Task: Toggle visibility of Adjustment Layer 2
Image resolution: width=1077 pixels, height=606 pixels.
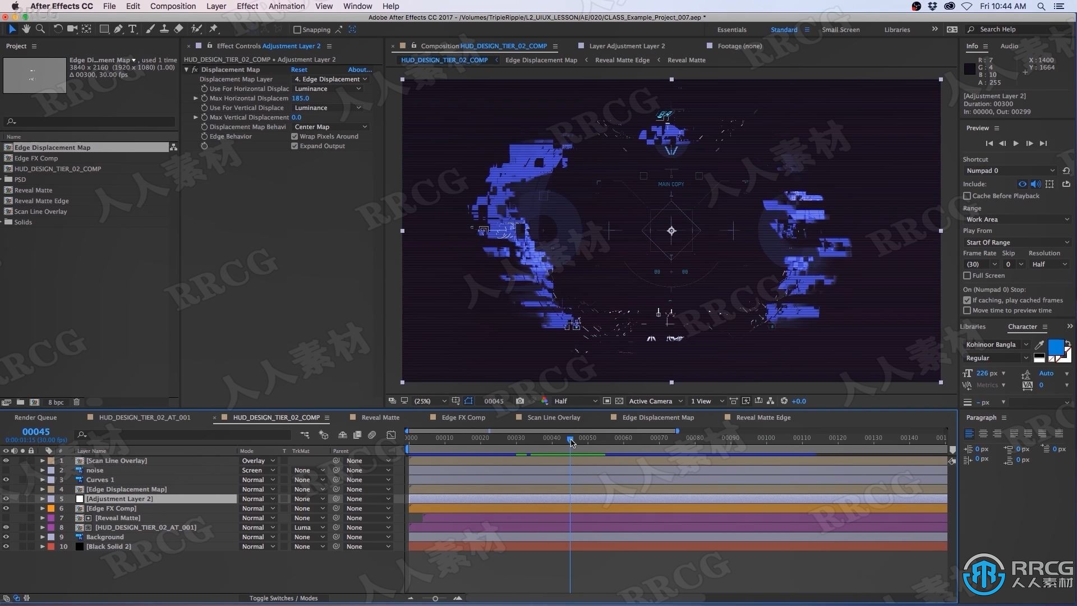Action: tap(6, 499)
